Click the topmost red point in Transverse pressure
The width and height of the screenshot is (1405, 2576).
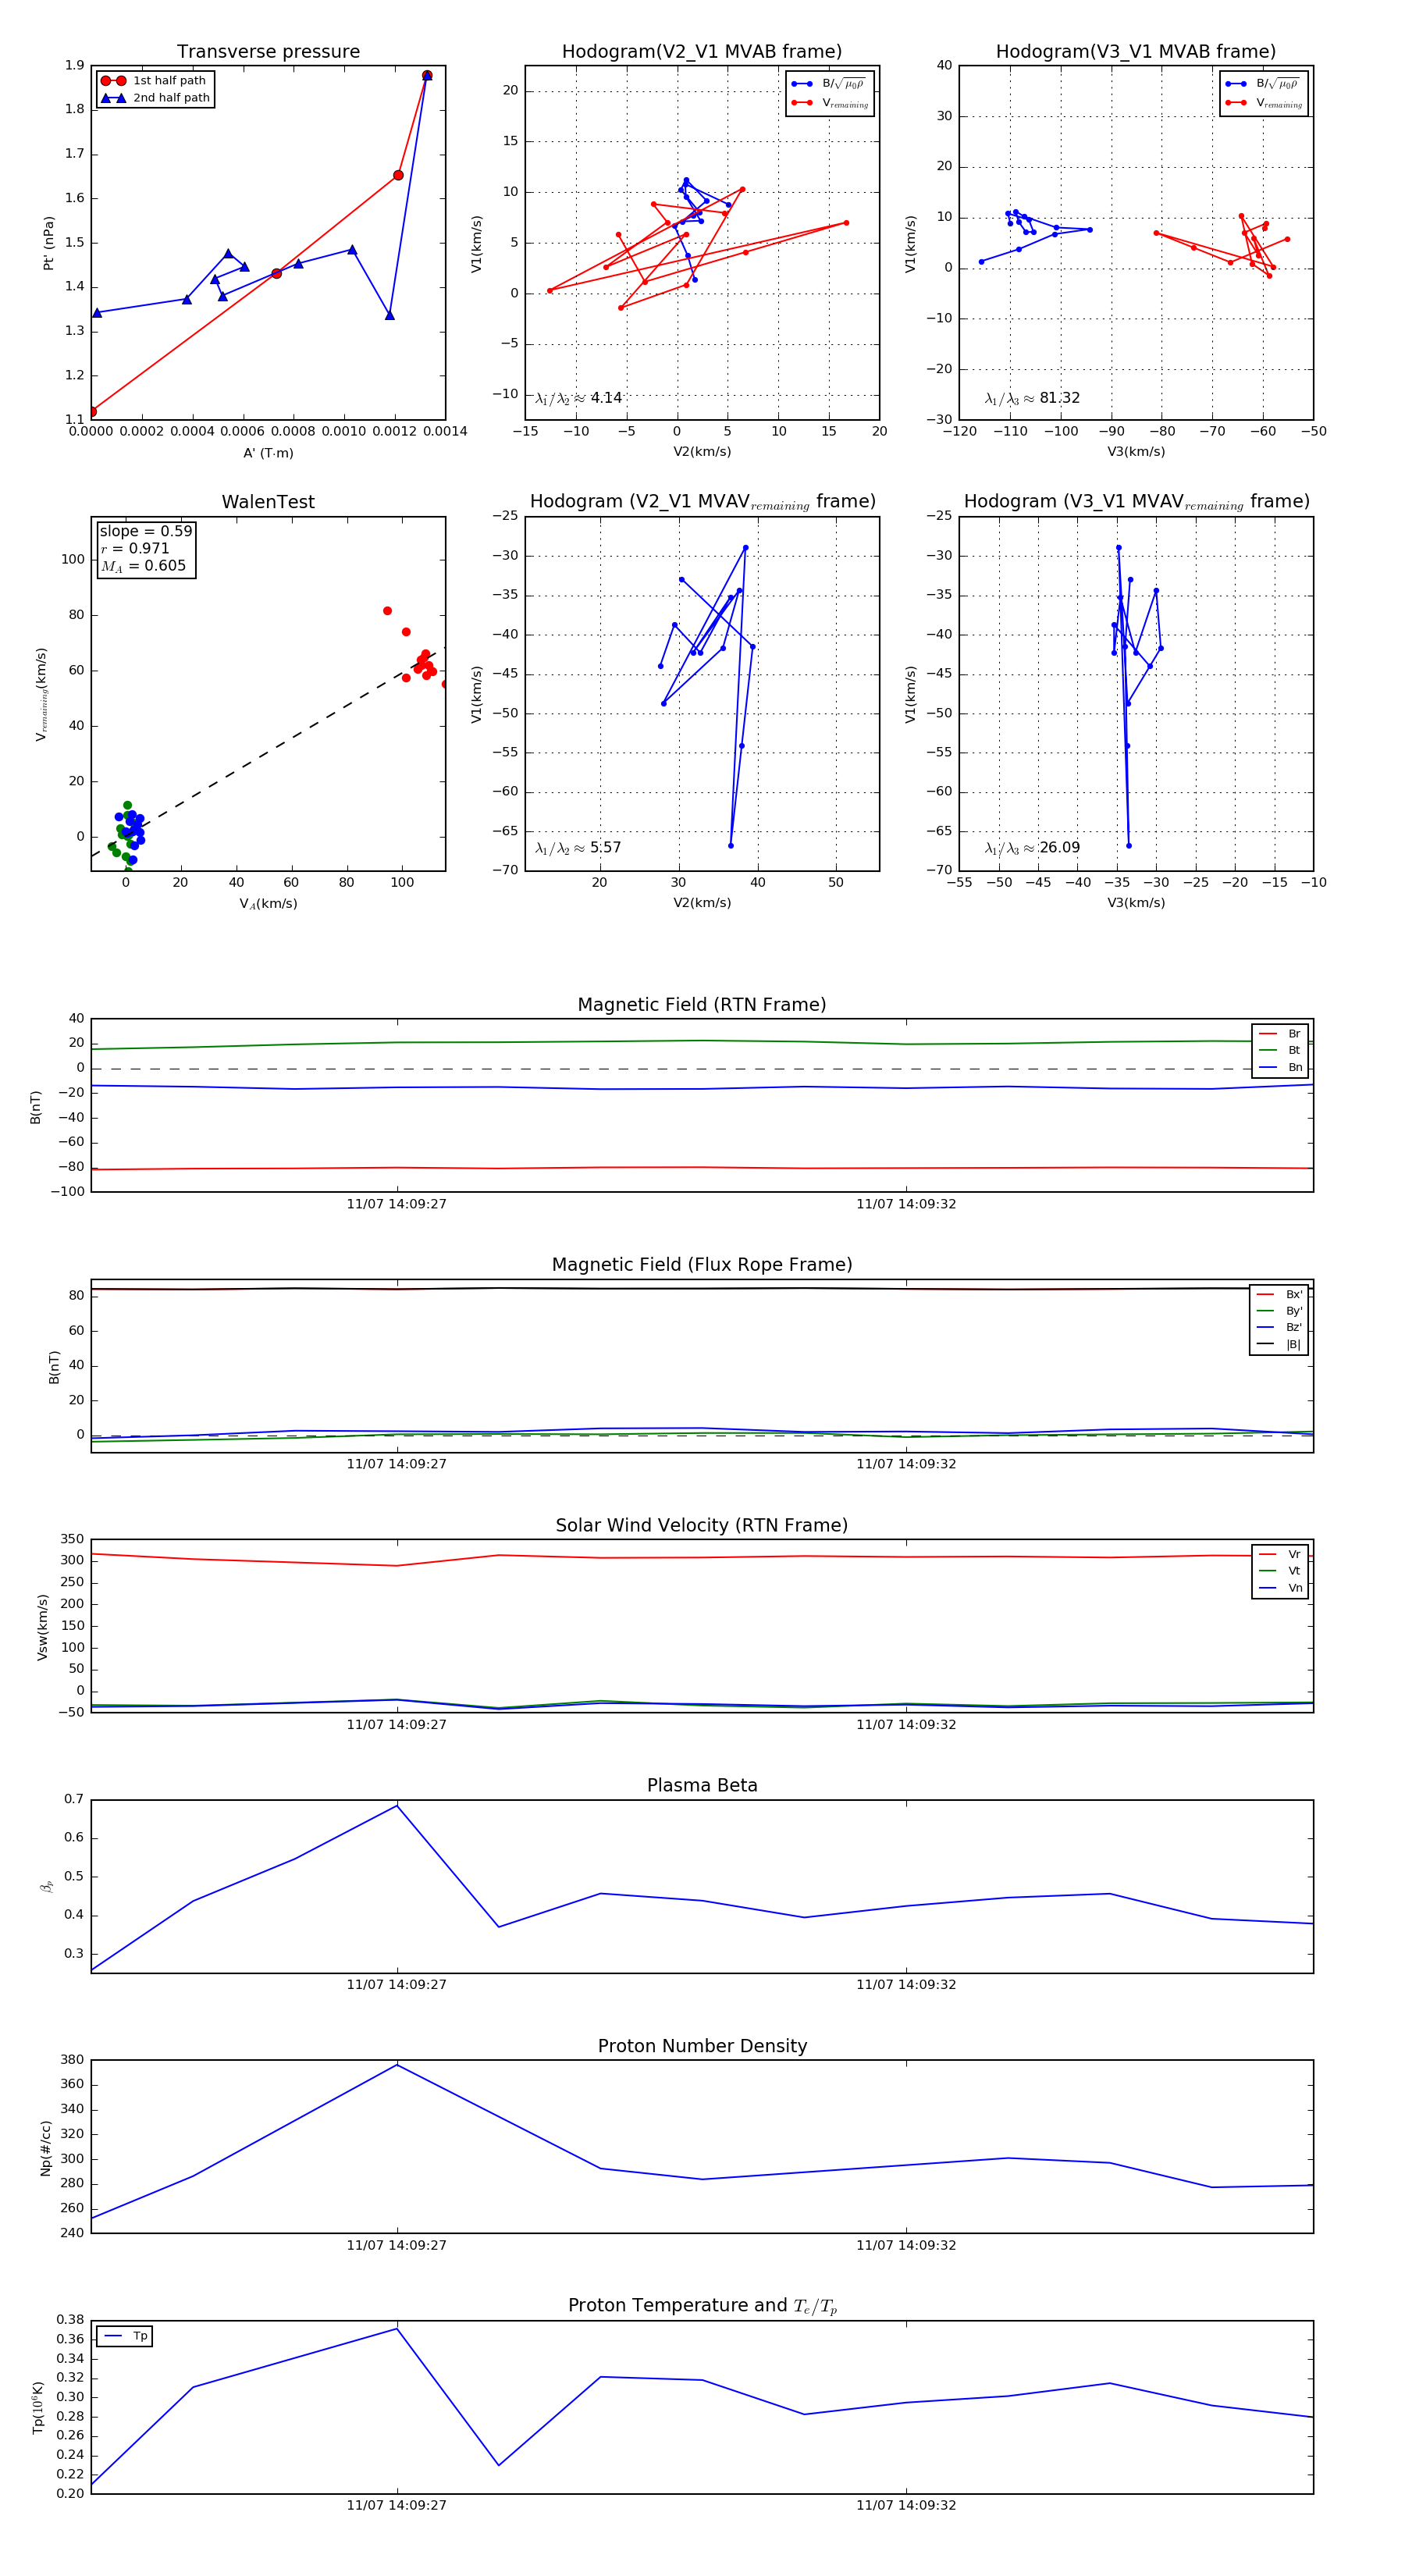(427, 75)
